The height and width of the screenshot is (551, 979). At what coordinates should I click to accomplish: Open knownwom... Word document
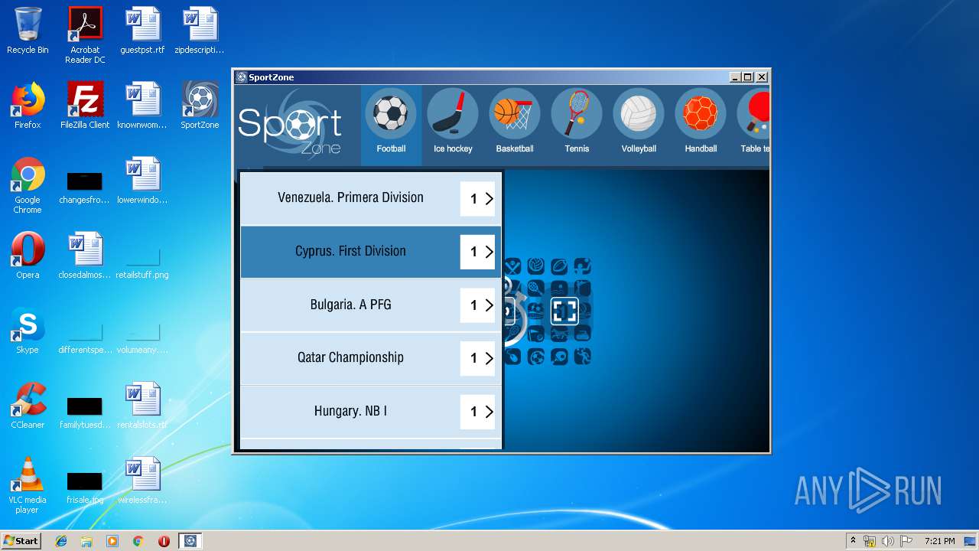pos(142,106)
